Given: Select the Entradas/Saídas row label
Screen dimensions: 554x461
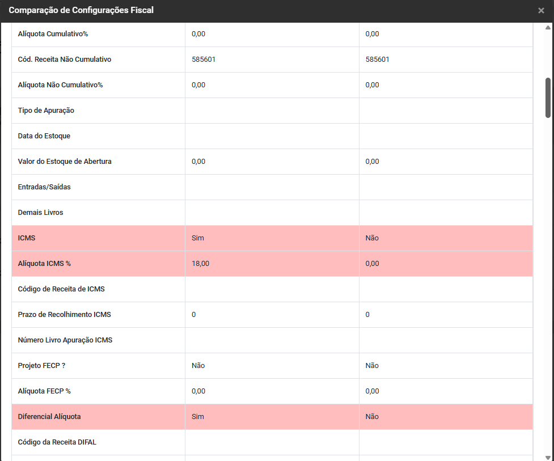Looking at the screenshot, I should point(44,187).
